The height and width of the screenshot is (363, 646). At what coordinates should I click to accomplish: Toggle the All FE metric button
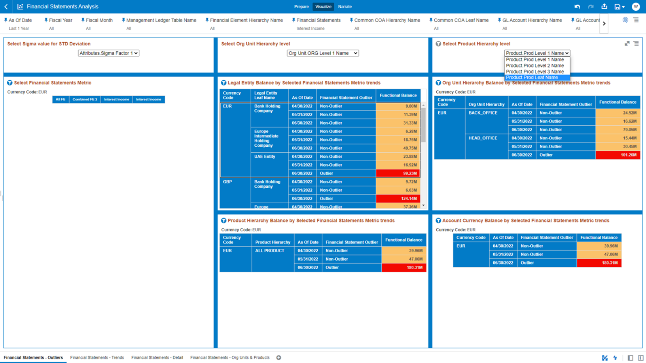click(x=60, y=99)
